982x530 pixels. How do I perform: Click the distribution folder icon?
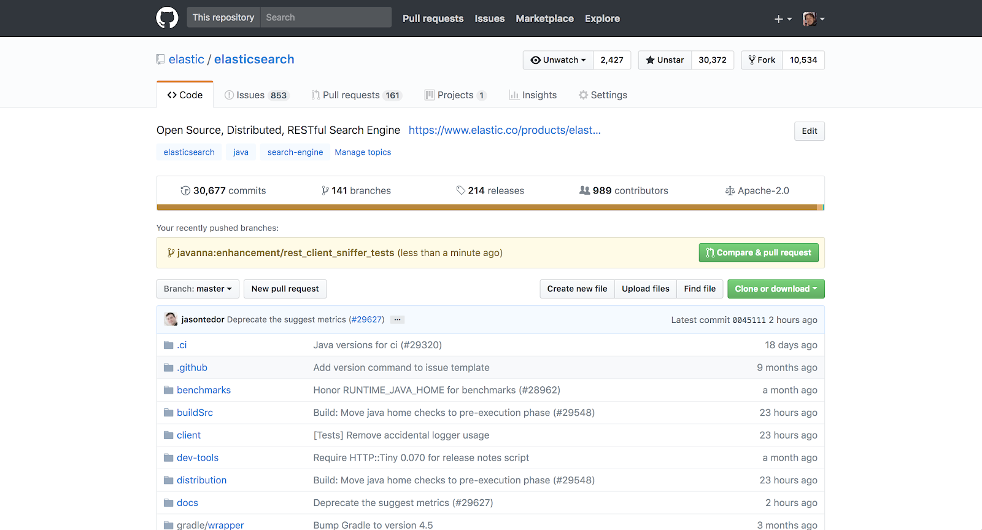[x=169, y=480]
